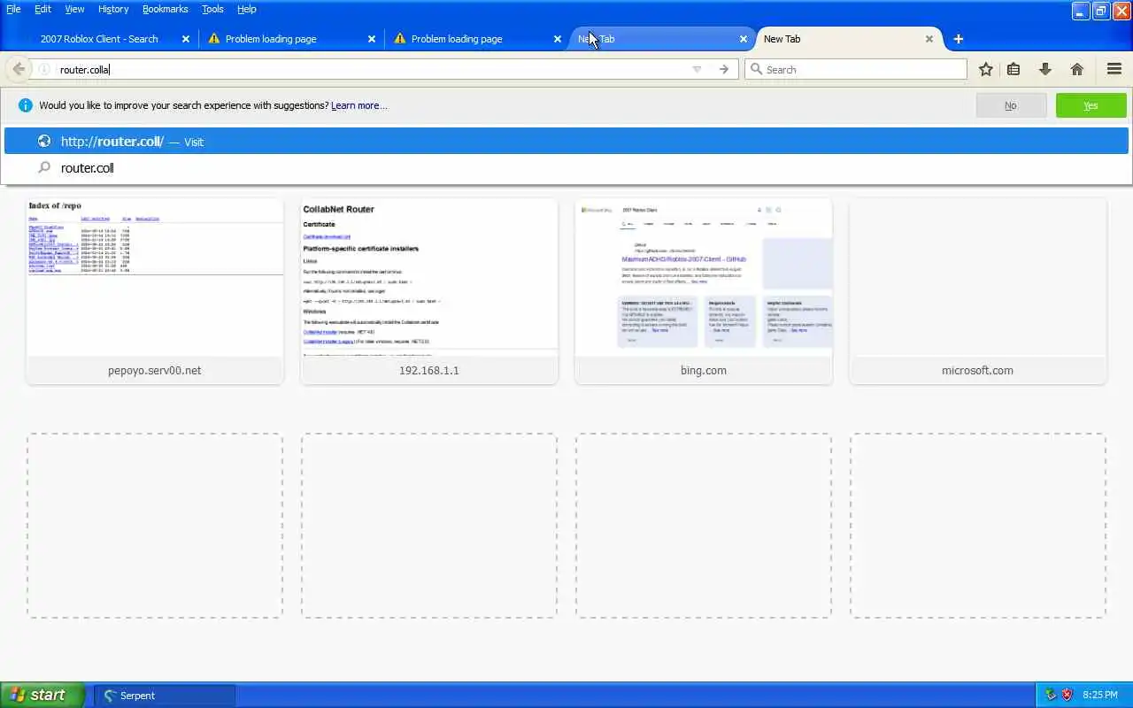Viewport: 1133px width, 708px height.
Task: Show bookmarks list icon
Action: (x=1014, y=69)
